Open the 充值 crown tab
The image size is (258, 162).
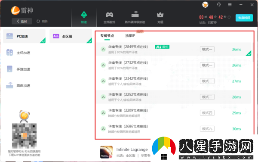pyautogui.click(x=160, y=18)
